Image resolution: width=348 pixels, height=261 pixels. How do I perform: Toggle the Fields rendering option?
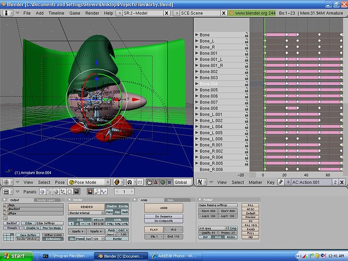coord(111,230)
